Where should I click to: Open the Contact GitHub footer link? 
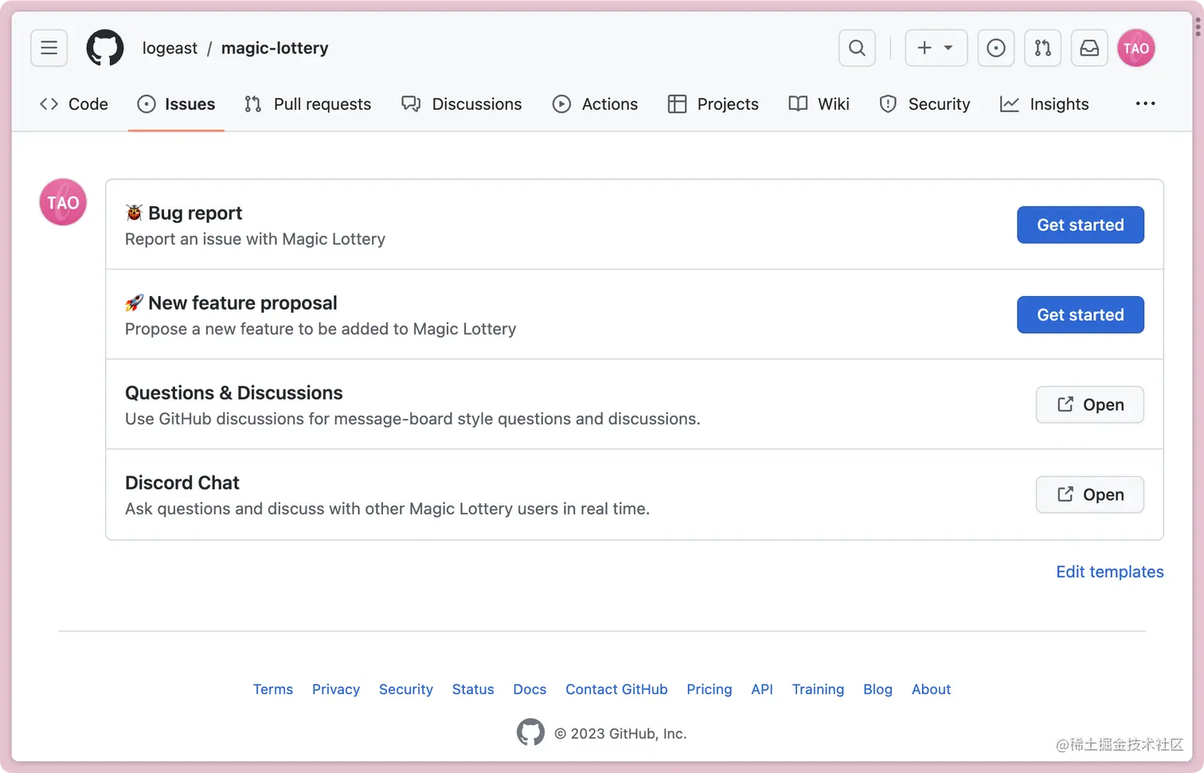(616, 689)
